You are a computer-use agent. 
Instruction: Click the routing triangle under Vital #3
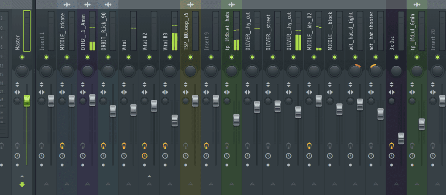point(170,184)
